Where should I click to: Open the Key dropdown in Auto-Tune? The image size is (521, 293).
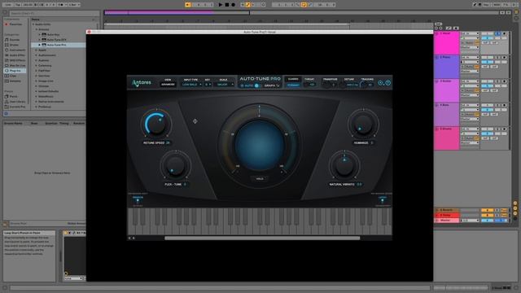point(208,85)
